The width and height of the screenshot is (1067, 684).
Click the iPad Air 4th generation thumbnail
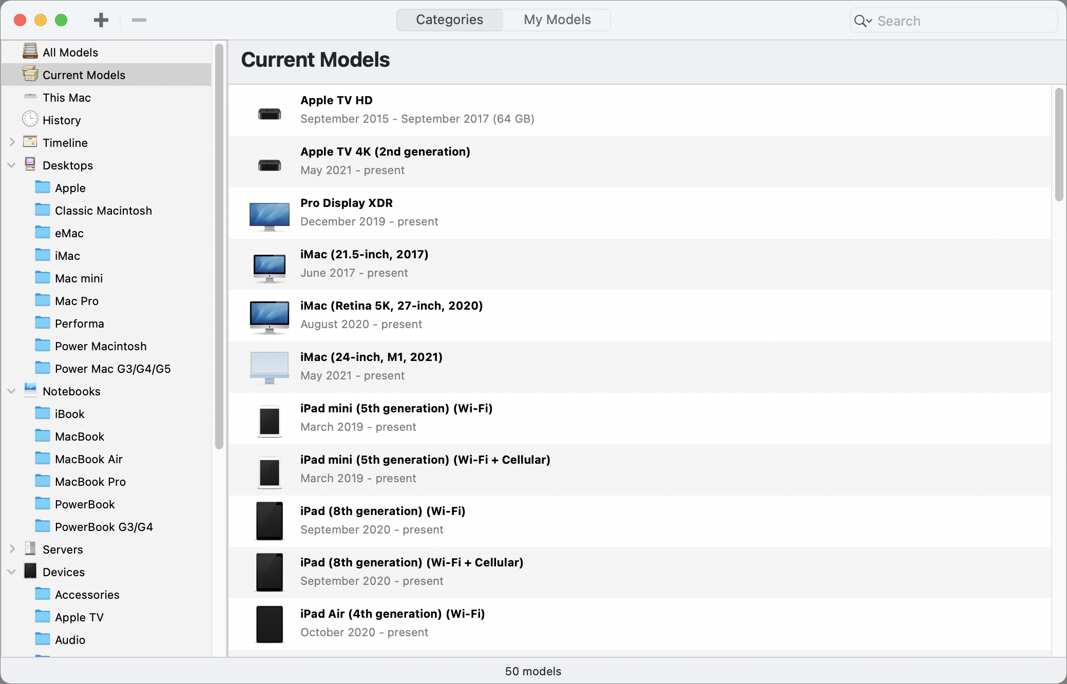pos(269,624)
